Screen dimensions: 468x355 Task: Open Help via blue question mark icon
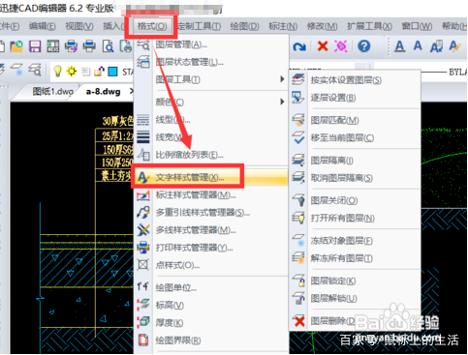tap(364, 46)
